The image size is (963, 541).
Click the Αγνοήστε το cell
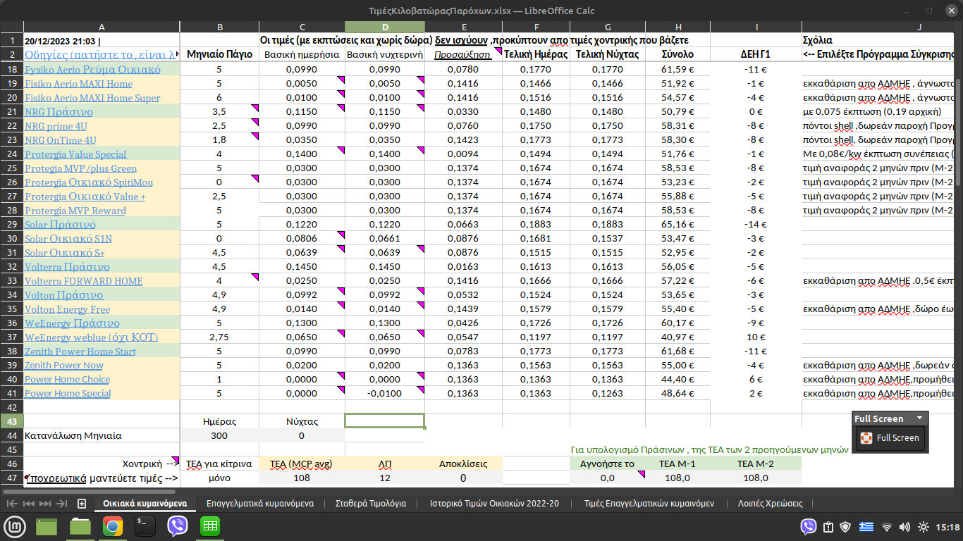pos(607,464)
